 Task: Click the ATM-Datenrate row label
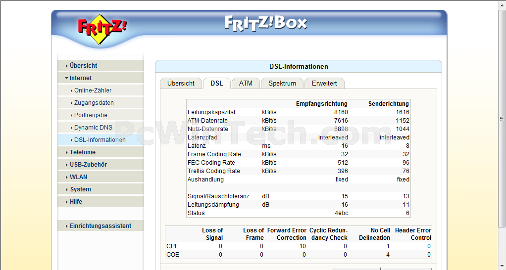coord(207,121)
